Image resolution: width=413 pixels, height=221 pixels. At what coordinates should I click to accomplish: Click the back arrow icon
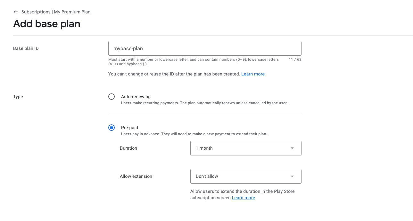point(16,12)
